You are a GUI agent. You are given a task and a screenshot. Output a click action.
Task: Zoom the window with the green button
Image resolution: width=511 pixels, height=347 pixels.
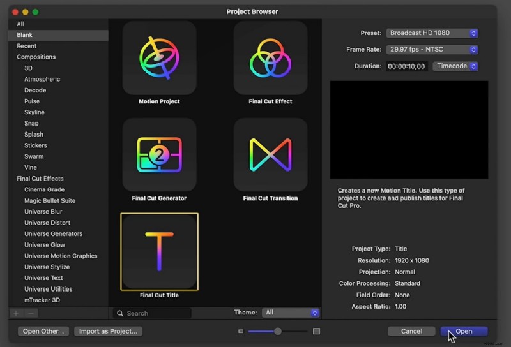pyautogui.click(x=36, y=12)
